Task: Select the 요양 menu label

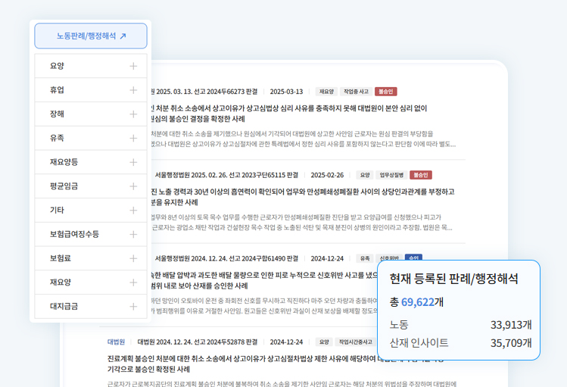Action: tap(57, 66)
